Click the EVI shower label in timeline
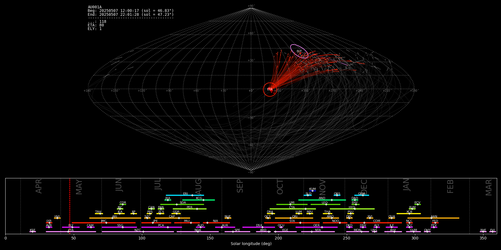The width and height of the screenshot is (501, 250). [492, 230]
